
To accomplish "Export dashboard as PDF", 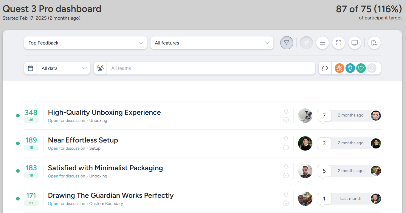I will 374,43.
